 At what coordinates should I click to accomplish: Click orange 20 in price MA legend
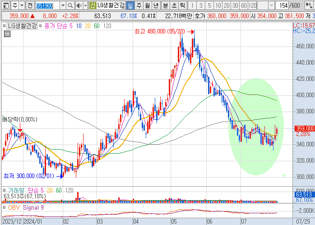click(88, 26)
